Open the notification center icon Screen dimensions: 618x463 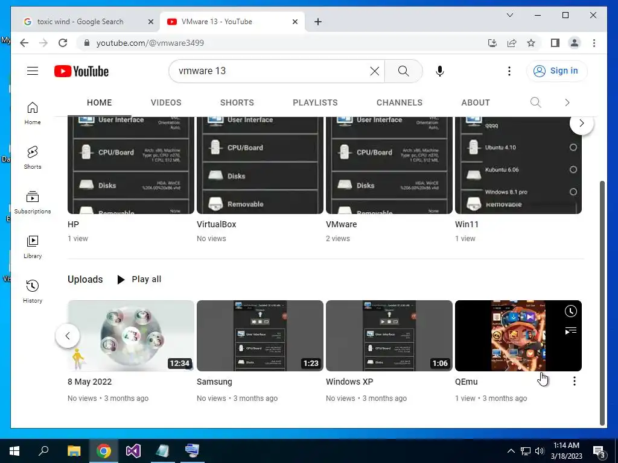pos(599,451)
